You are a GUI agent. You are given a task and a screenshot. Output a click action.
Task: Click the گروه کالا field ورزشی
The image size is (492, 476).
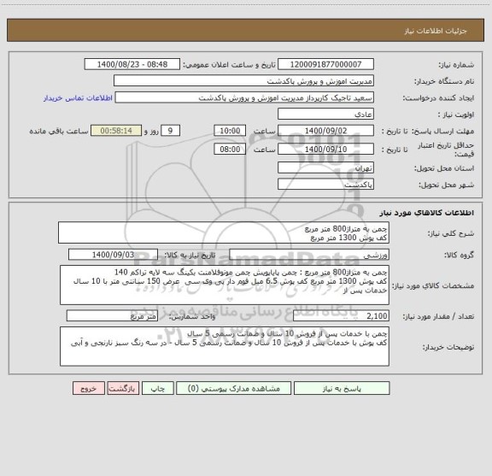coord(309,255)
